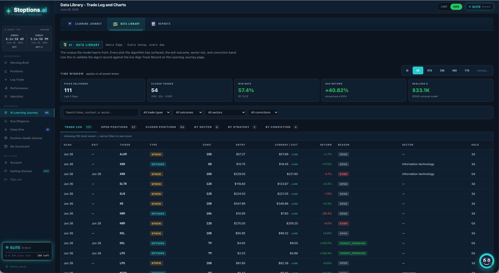The image size is (499, 273).
Task: Click the Admin panel grid icon
Action: (7, 266)
